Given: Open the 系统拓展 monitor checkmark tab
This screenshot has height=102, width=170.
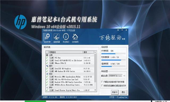Looking at the screenshot, I should pyautogui.click(x=57, y=38).
